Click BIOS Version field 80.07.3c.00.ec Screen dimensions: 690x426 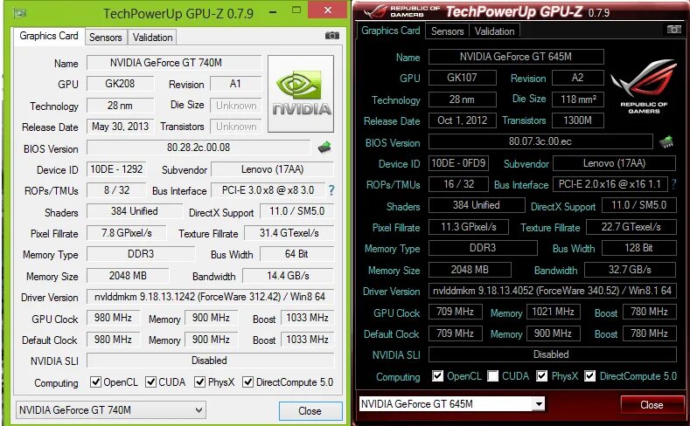540,141
